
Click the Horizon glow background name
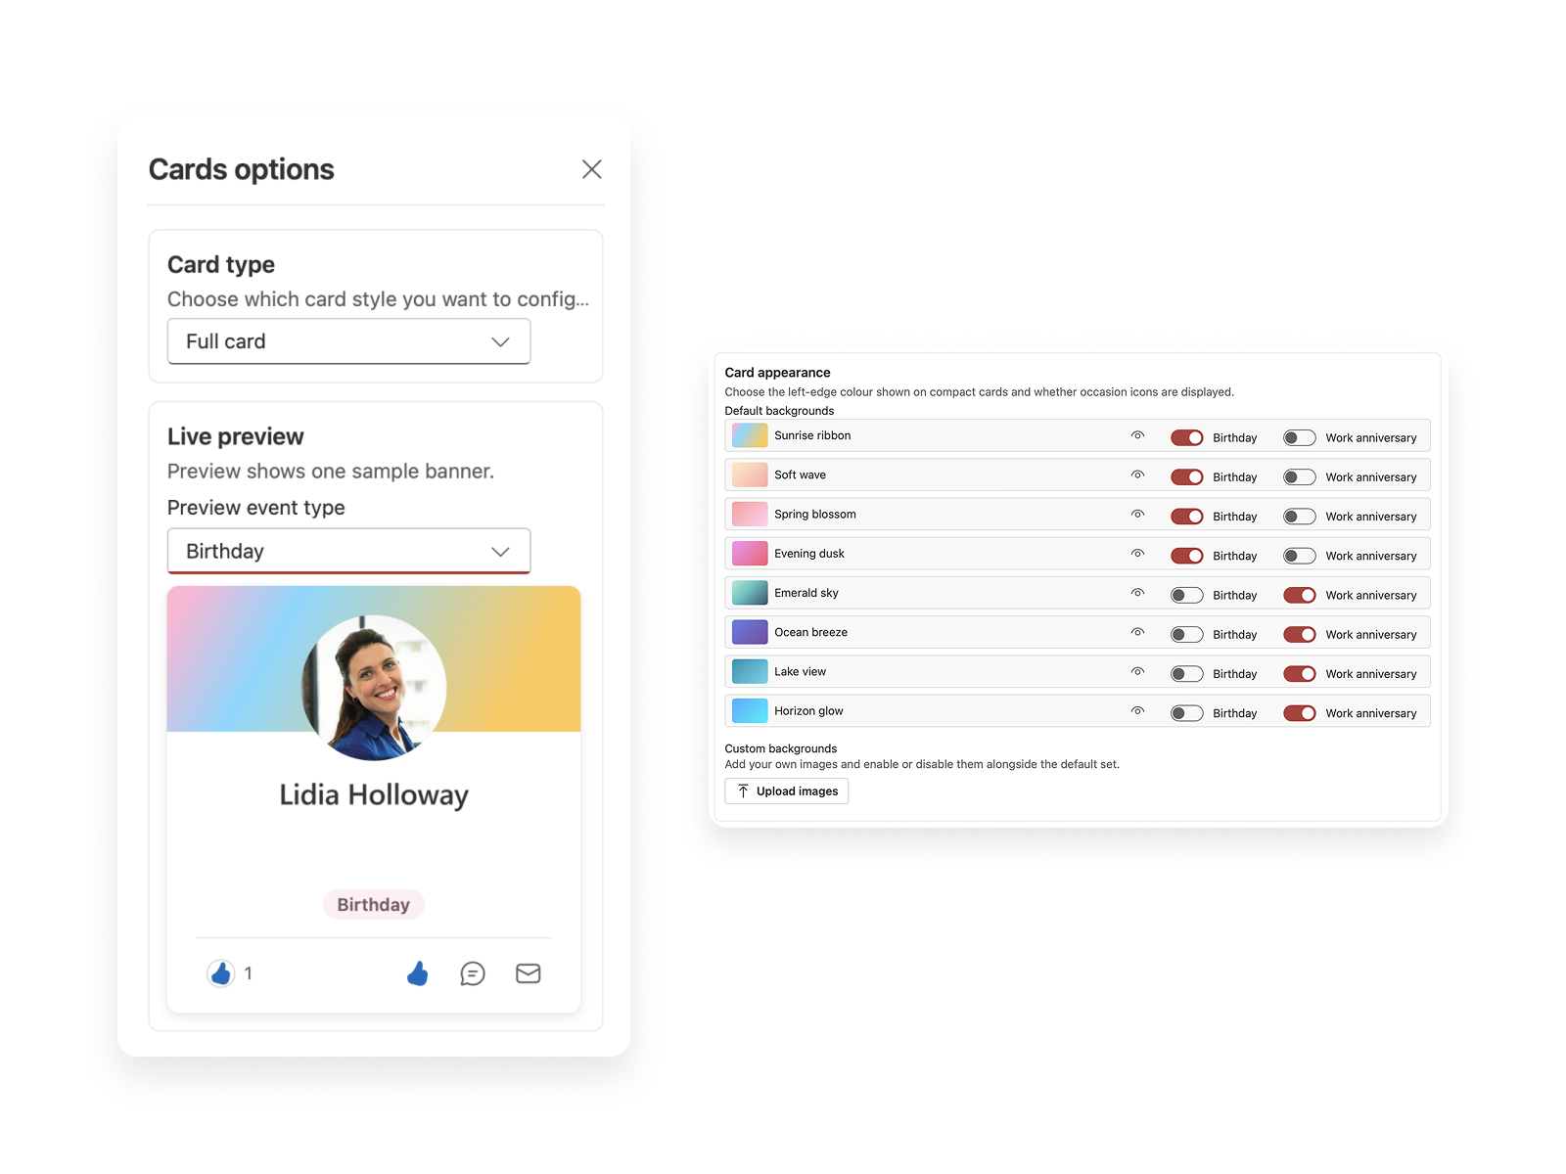click(x=808, y=711)
